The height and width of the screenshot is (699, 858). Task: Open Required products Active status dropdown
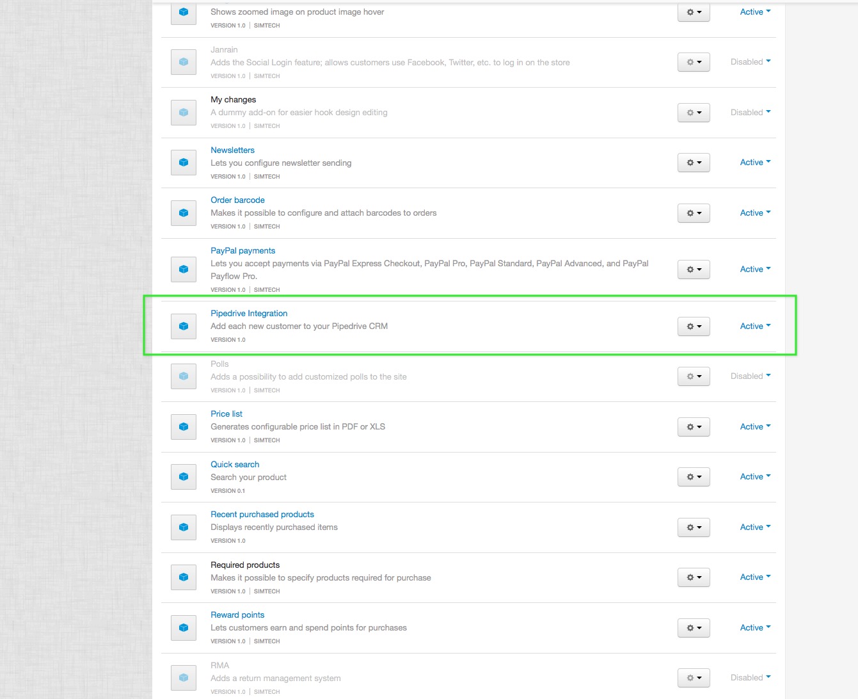(x=755, y=577)
